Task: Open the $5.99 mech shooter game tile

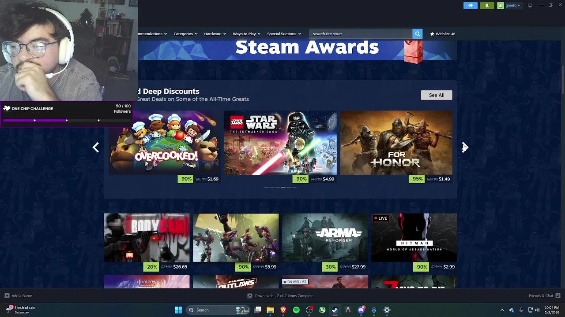Action: (236, 238)
